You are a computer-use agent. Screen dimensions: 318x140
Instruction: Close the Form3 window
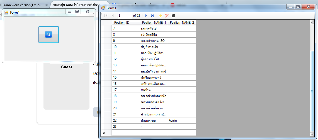point(308,7)
